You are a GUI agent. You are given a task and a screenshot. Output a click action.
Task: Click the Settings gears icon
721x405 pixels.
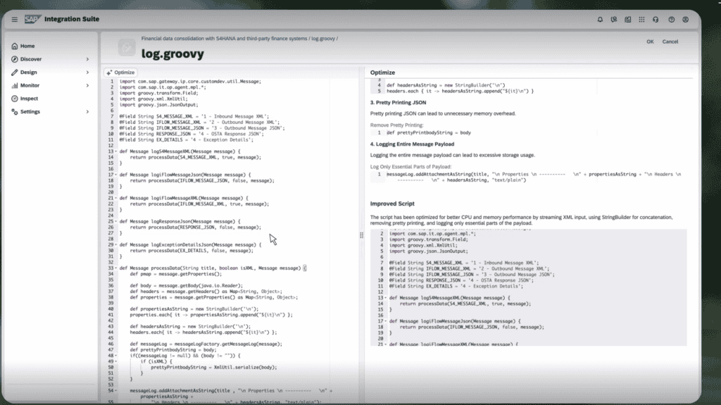pos(15,112)
